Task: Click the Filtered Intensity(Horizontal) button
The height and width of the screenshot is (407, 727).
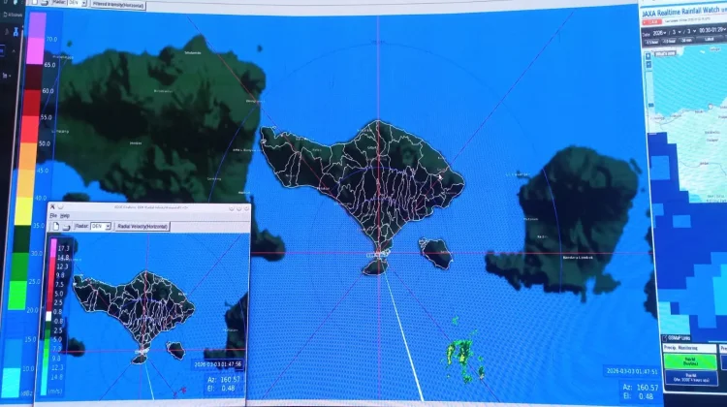Action: (117, 5)
